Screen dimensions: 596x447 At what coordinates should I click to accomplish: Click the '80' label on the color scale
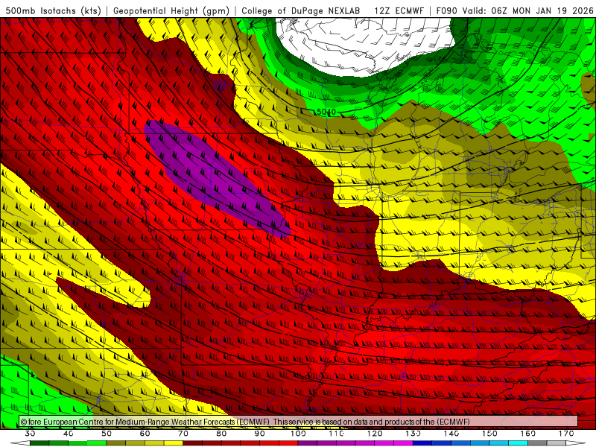tap(221, 434)
